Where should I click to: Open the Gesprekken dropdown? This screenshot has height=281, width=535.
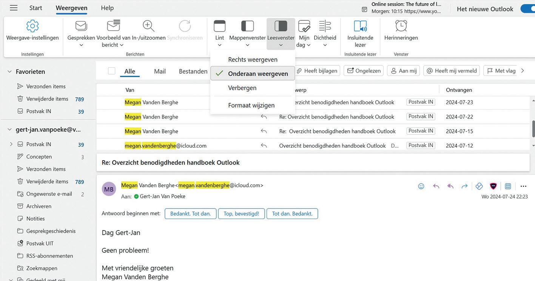click(81, 34)
